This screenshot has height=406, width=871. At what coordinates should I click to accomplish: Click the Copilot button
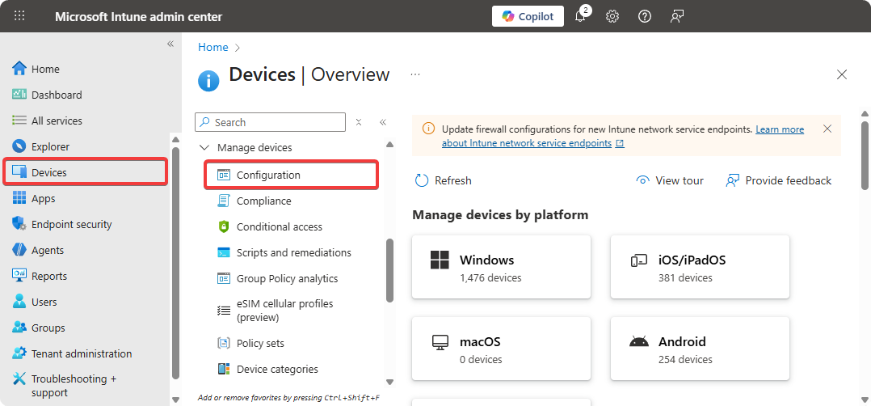(x=528, y=16)
